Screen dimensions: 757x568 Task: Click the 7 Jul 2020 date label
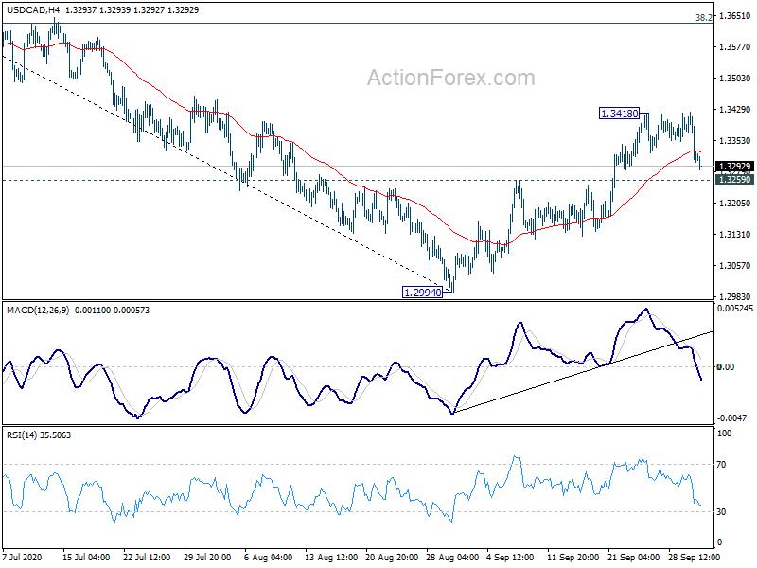(23, 557)
